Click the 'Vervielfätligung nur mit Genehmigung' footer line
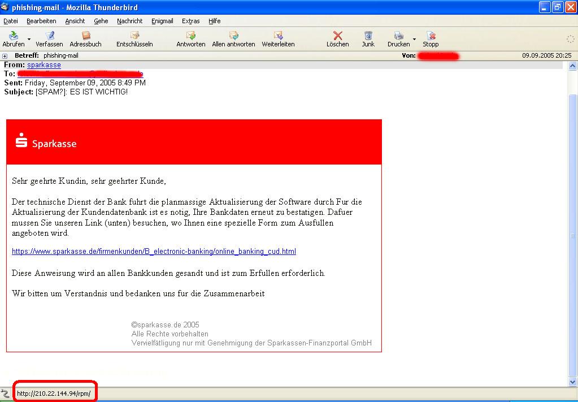 point(251,343)
